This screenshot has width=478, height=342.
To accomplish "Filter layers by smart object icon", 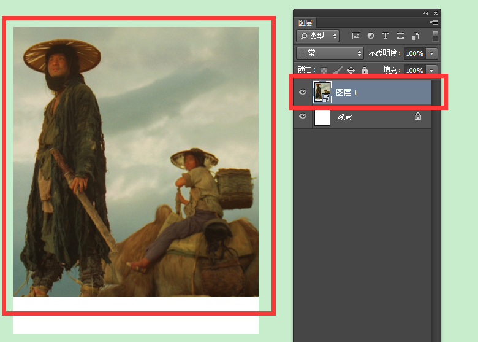I will [x=415, y=36].
